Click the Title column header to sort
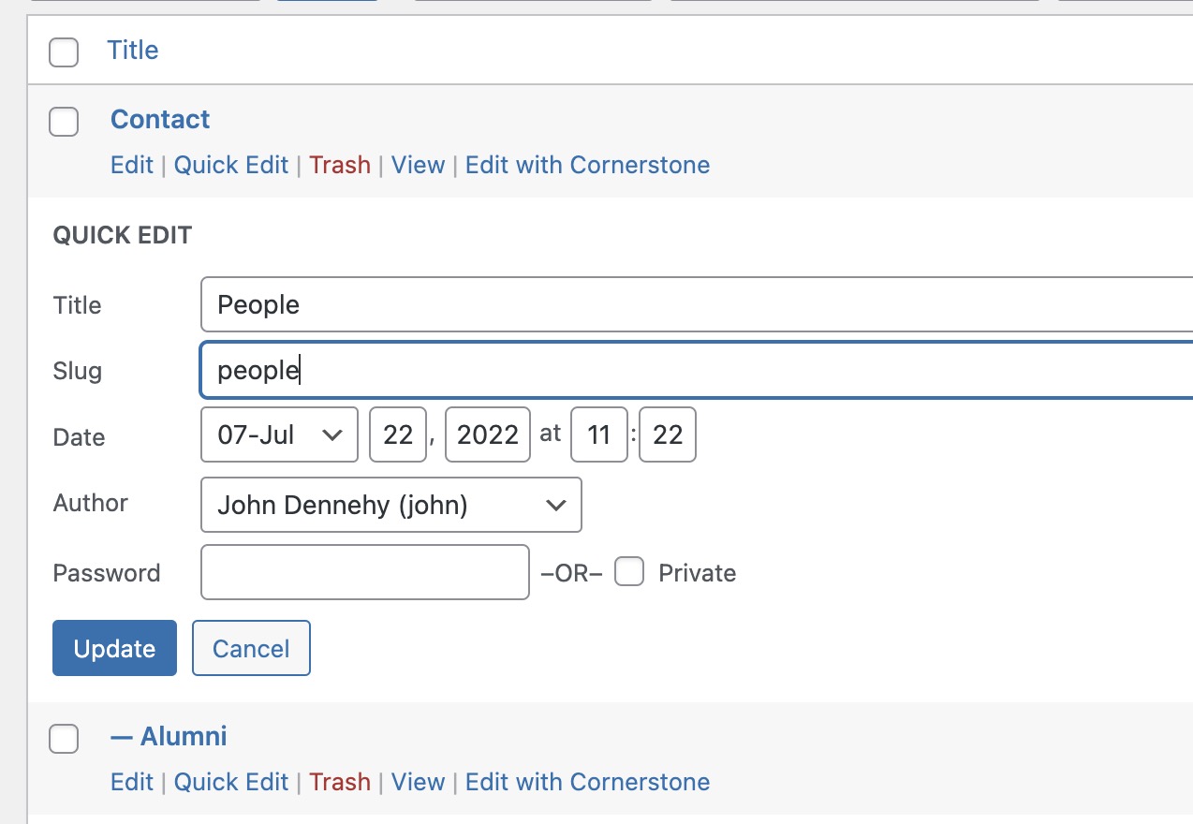The height and width of the screenshot is (824, 1193). click(x=132, y=51)
